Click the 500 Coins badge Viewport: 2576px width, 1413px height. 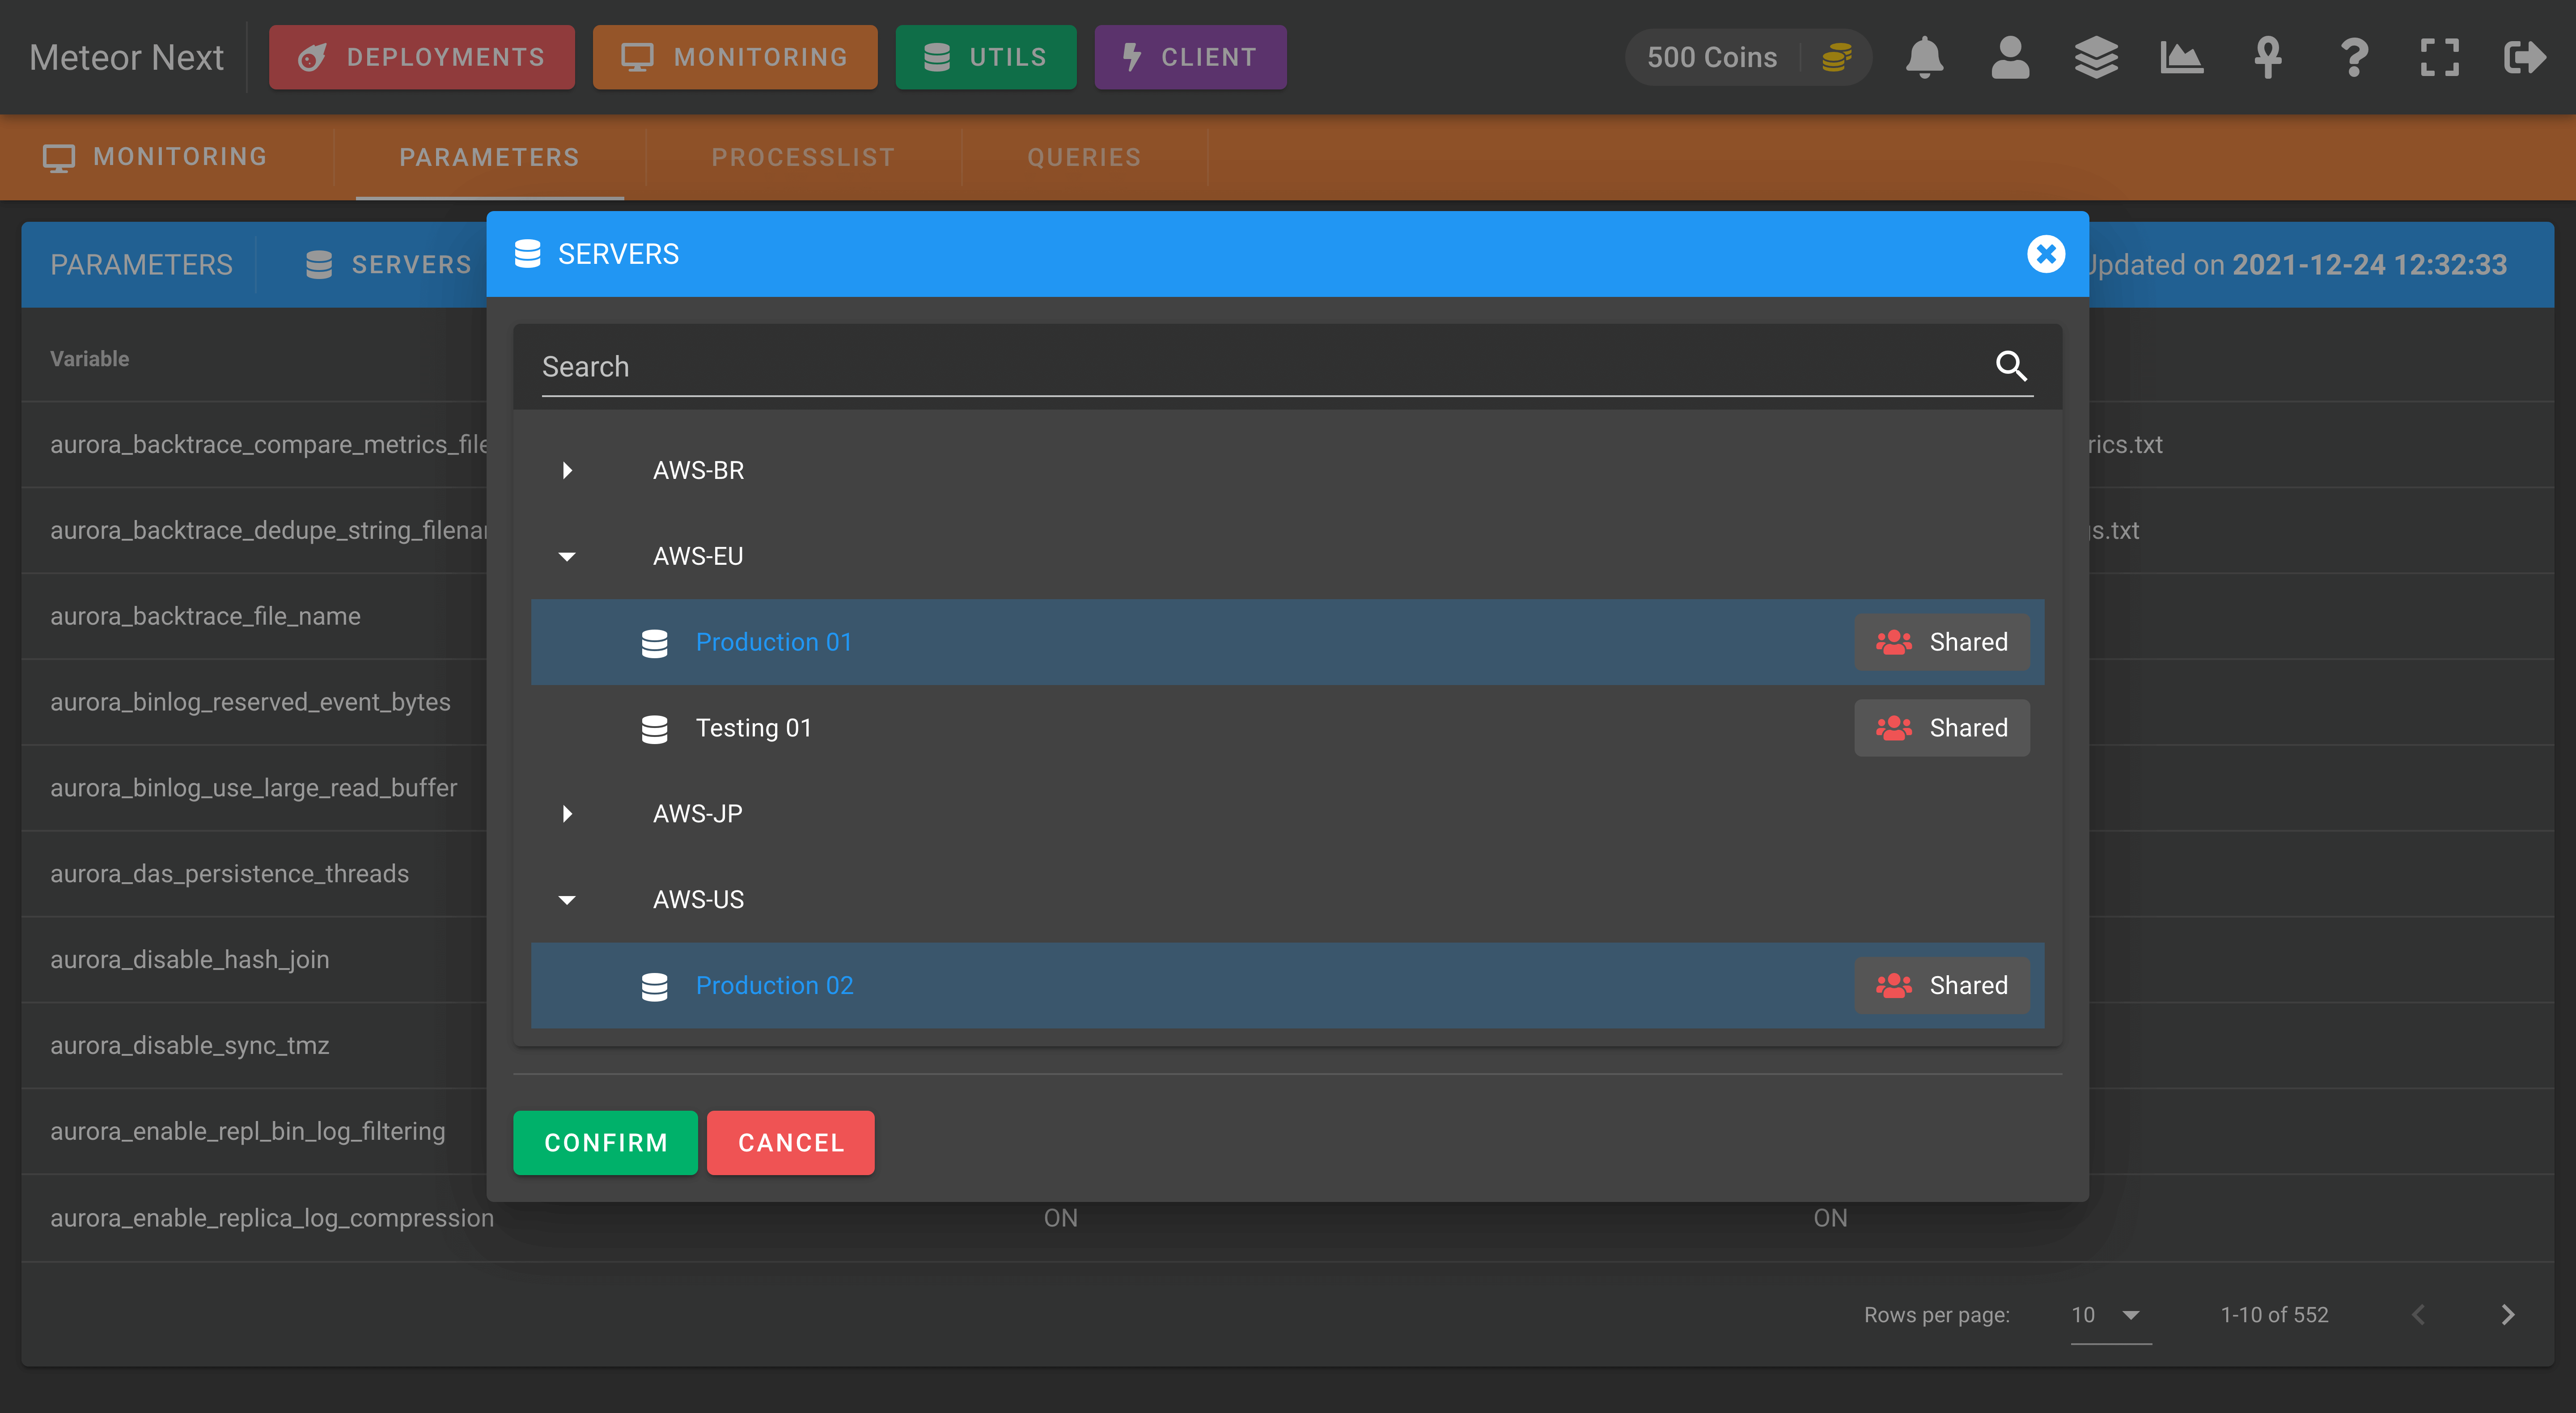point(1748,57)
